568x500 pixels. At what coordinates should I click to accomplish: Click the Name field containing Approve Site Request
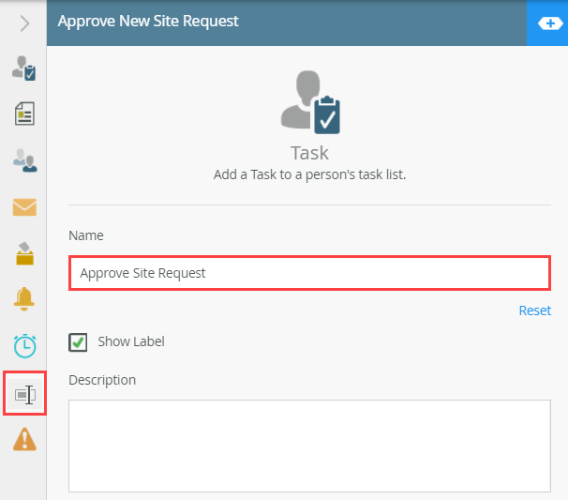[x=309, y=273]
